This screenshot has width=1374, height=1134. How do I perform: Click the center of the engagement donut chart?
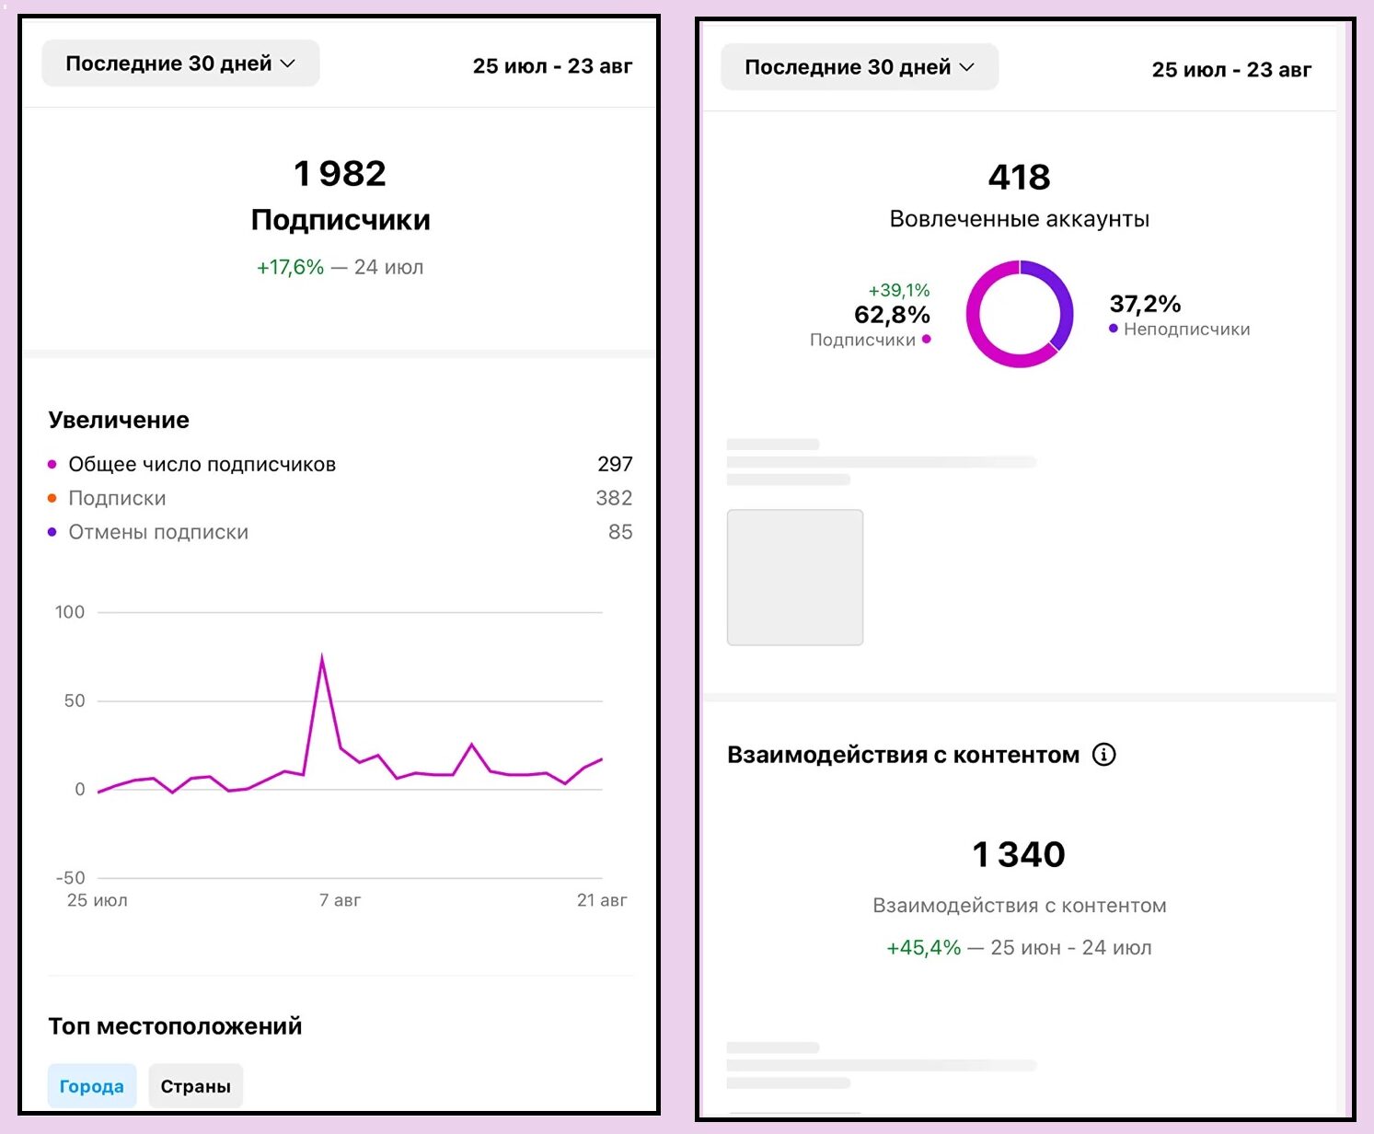[1019, 314]
